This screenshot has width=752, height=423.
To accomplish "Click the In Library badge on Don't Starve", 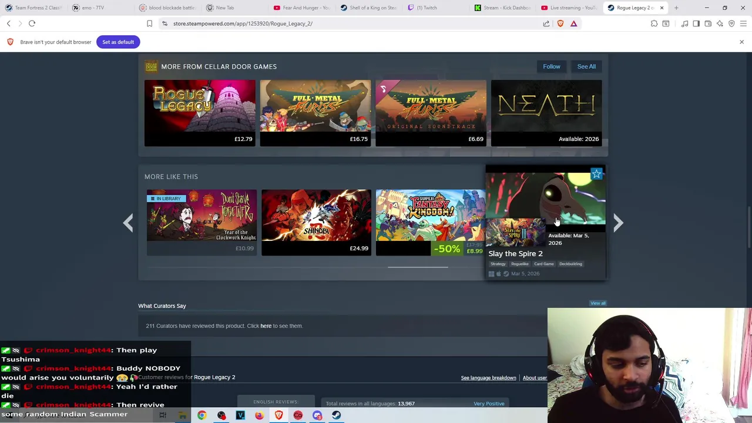I will click(x=166, y=199).
